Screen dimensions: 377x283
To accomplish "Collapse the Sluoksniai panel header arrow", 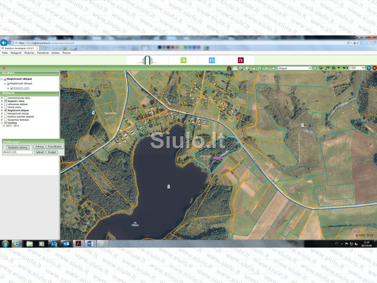I will 57,93.
